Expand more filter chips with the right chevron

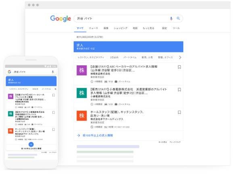180,57
